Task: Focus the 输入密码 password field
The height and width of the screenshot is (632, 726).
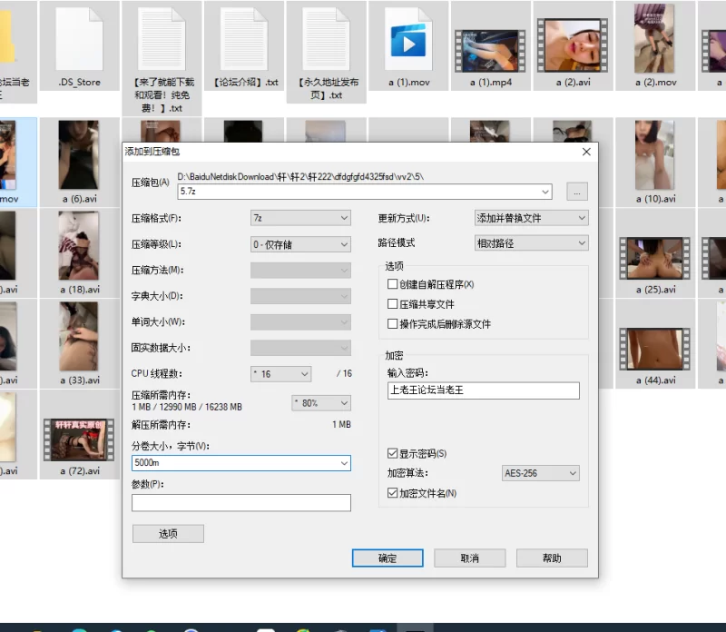Action: coord(484,390)
